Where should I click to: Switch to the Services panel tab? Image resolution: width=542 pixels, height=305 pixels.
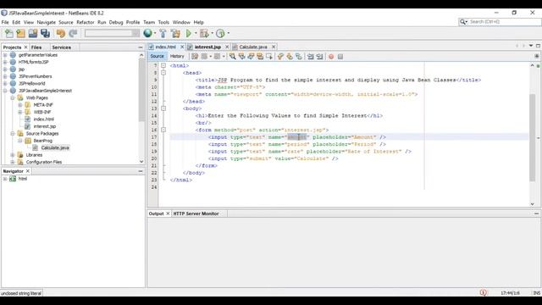click(x=62, y=47)
